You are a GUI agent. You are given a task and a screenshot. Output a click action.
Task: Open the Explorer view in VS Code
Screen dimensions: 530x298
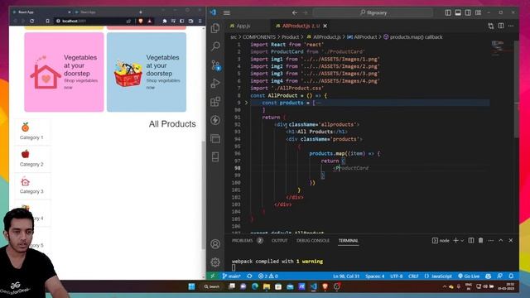215,28
